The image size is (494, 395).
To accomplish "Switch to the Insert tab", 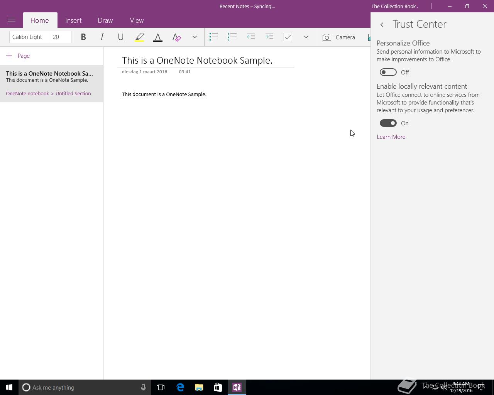I will tap(73, 20).
